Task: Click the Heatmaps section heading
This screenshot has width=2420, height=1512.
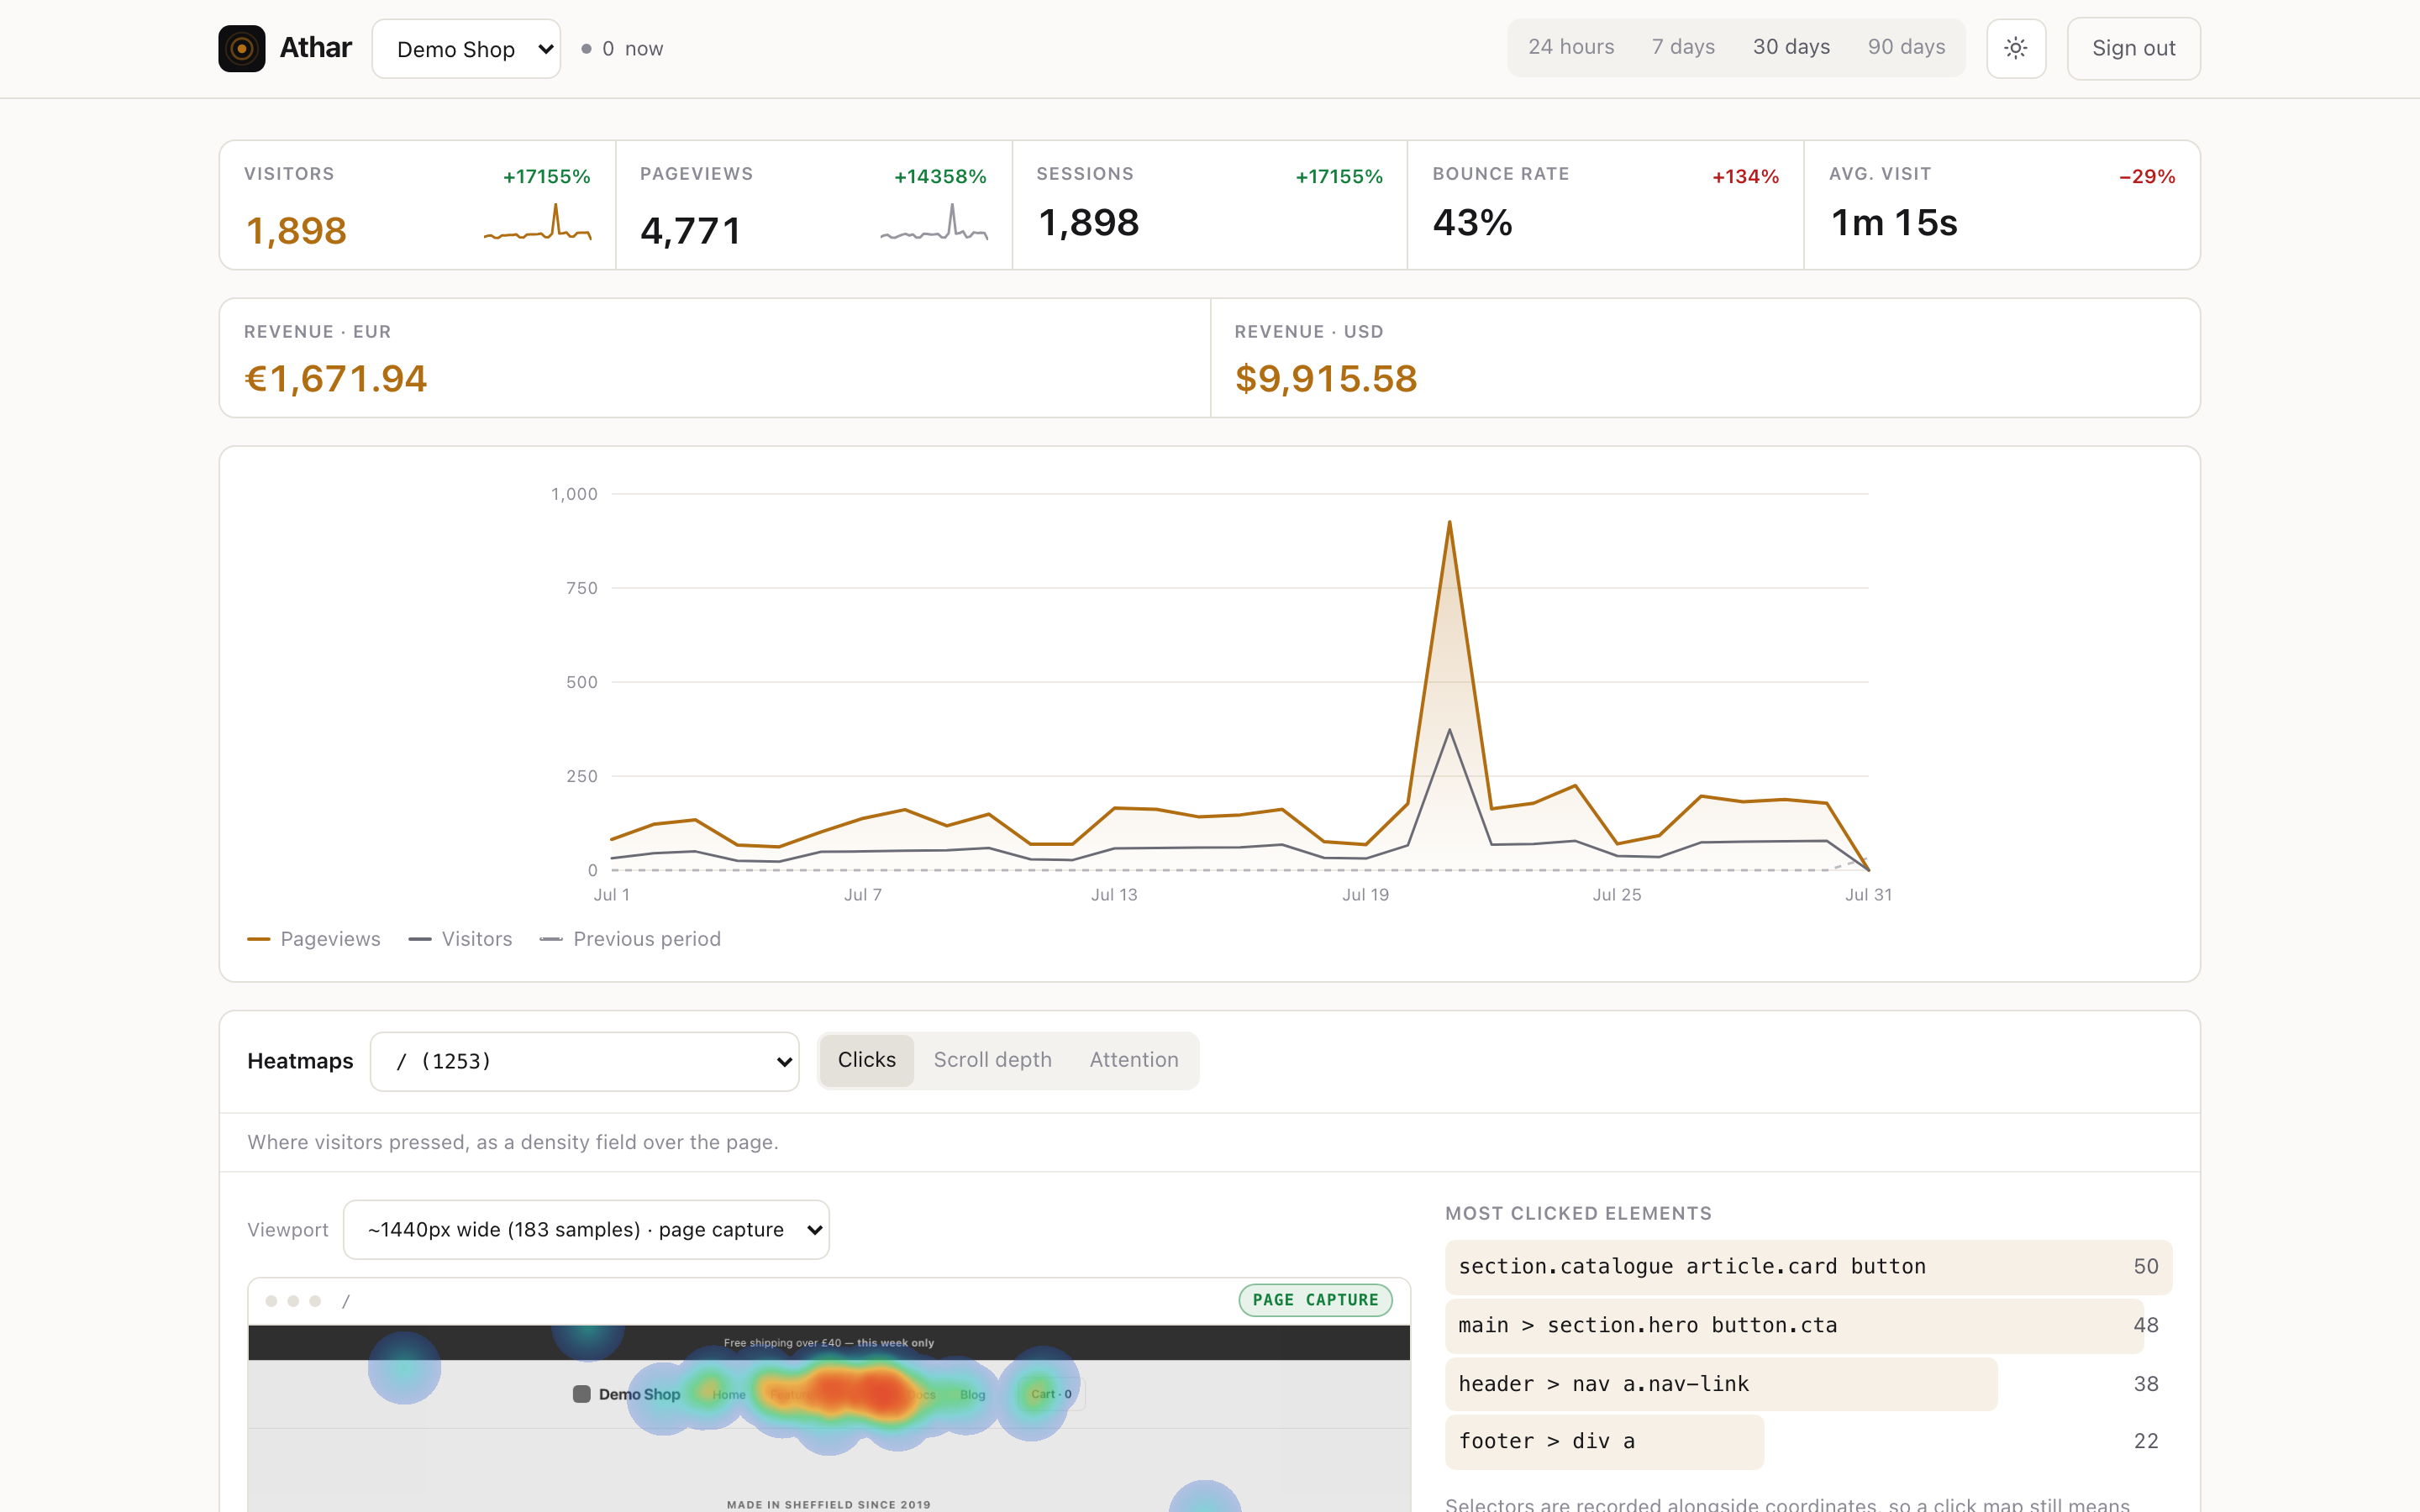Action: pyautogui.click(x=300, y=1061)
